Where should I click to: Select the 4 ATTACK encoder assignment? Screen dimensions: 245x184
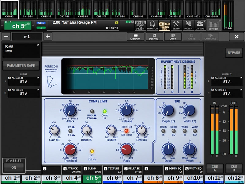pos(72,170)
